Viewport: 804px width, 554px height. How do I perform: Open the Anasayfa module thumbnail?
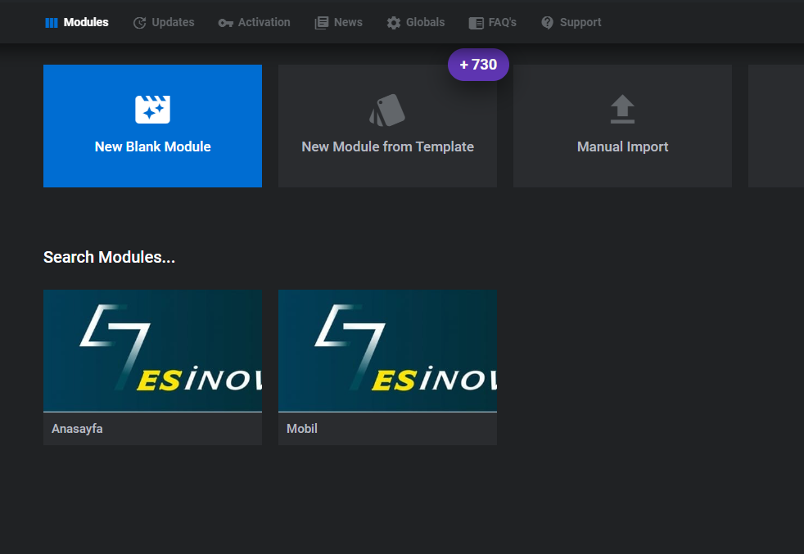pyautogui.click(x=153, y=350)
